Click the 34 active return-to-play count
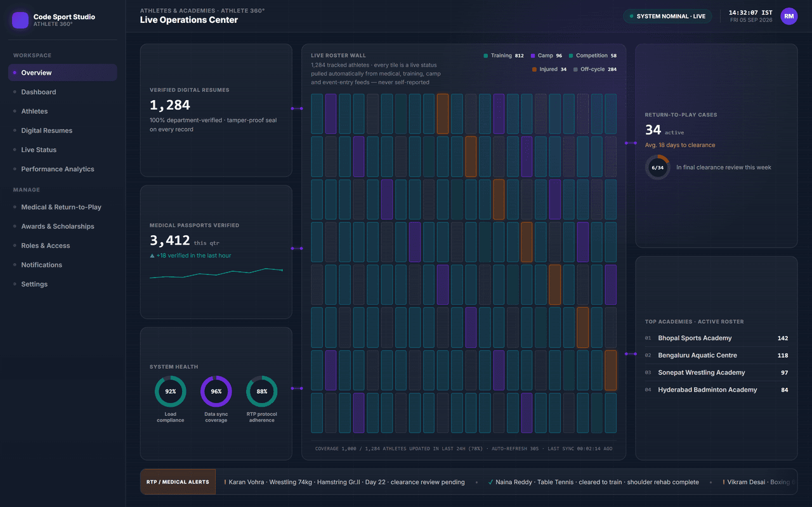Viewport: 812px width, 507px height. tap(653, 130)
